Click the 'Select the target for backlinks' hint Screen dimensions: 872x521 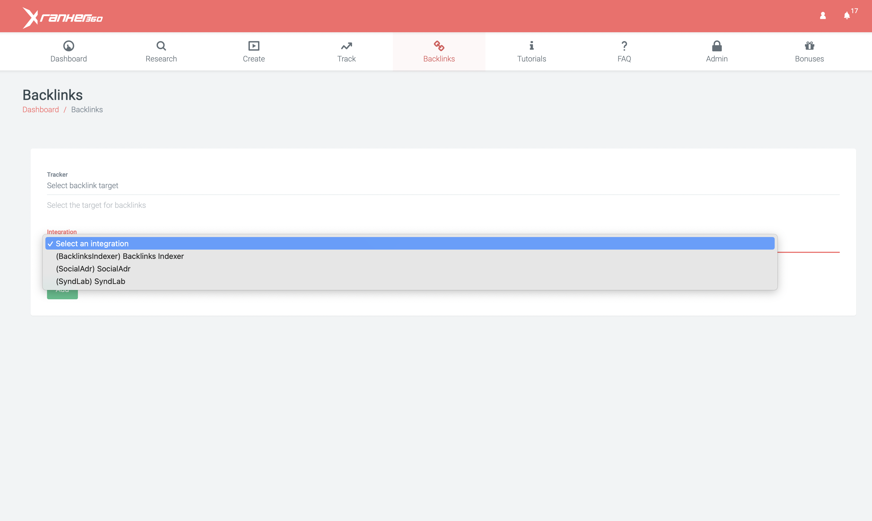tap(96, 205)
